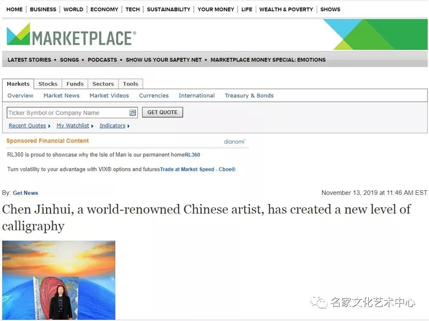This screenshot has height=321, width=429.
Task: Open the SHOWS menu item
Action: point(330,9)
